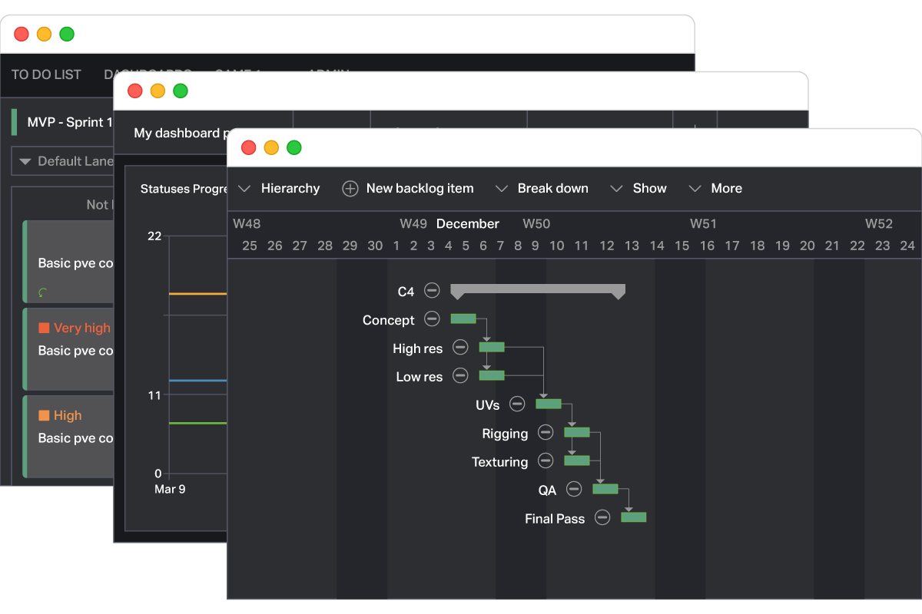
Task: Expand the Default Lane disclosure triangle
Action: pyautogui.click(x=25, y=161)
